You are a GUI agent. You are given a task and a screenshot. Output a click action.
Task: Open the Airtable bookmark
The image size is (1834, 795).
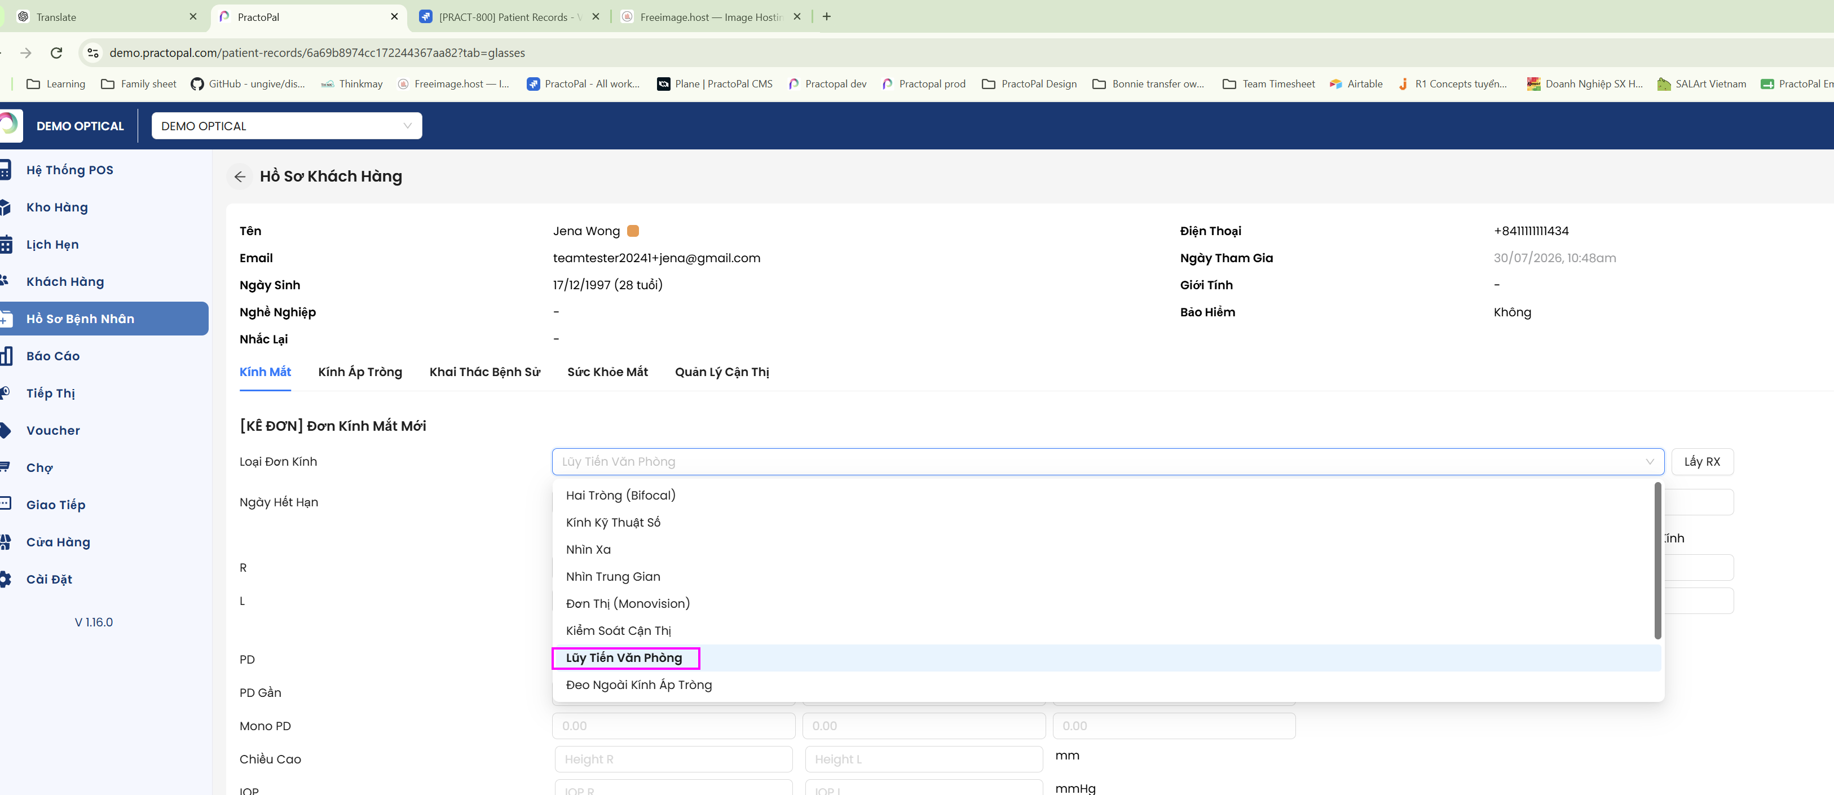click(1356, 84)
